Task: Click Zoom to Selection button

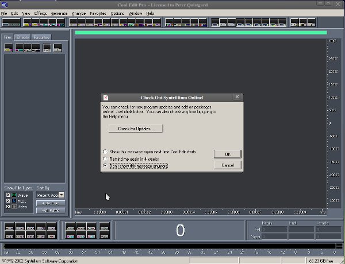Action: tap(70, 235)
